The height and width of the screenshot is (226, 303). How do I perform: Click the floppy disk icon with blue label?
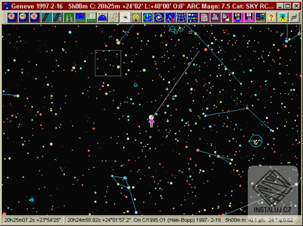[x=238, y=18]
